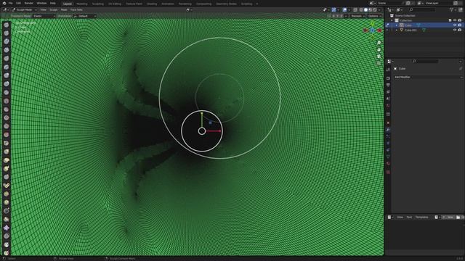Image resolution: width=465 pixels, height=261 pixels.
Task: Open the Modifier properties wrench tab
Action: point(388,130)
